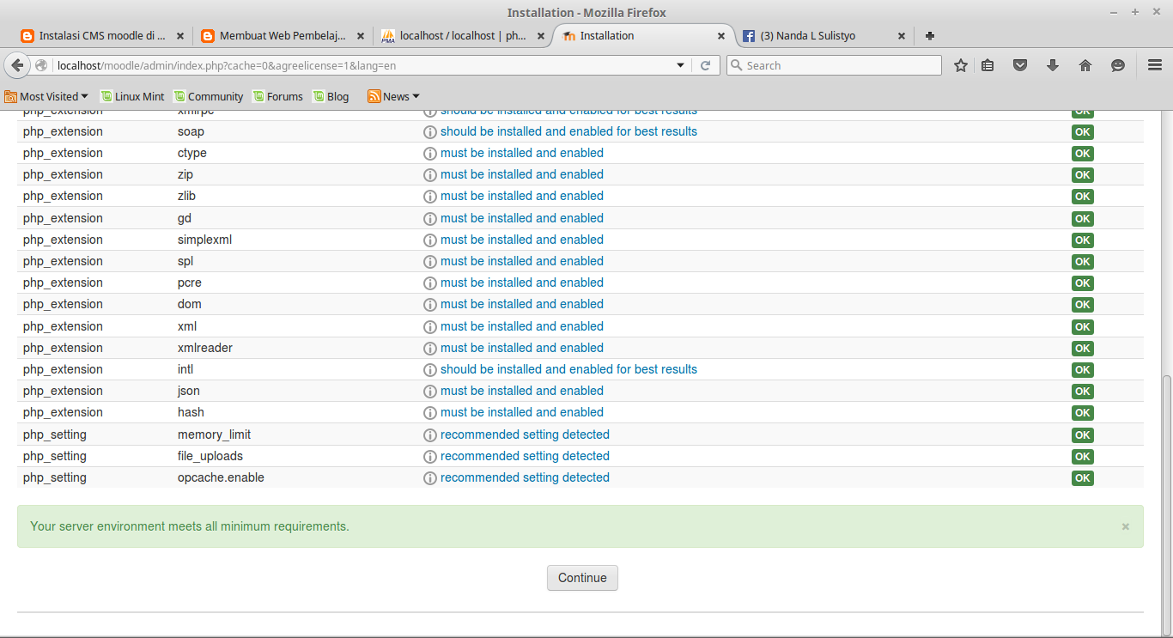Click the info icon beside memory_limit
Image resolution: width=1173 pixels, height=638 pixels.
coord(429,434)
